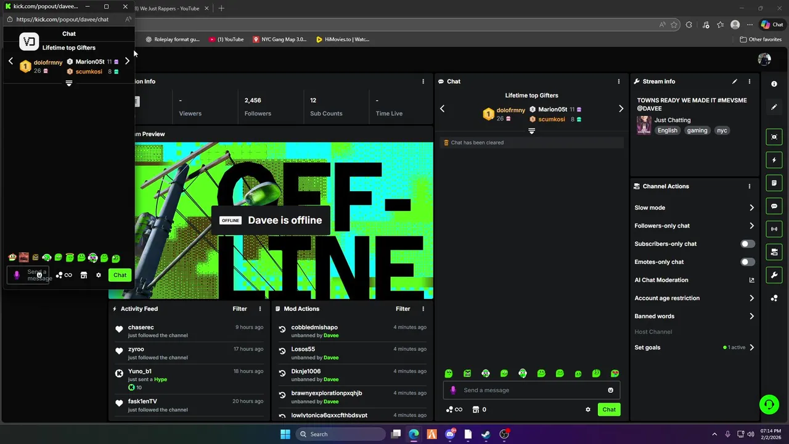Click the video camera icon in right sidebar
This screenshot has width=789, height=444.
click(x=774, y=252)
